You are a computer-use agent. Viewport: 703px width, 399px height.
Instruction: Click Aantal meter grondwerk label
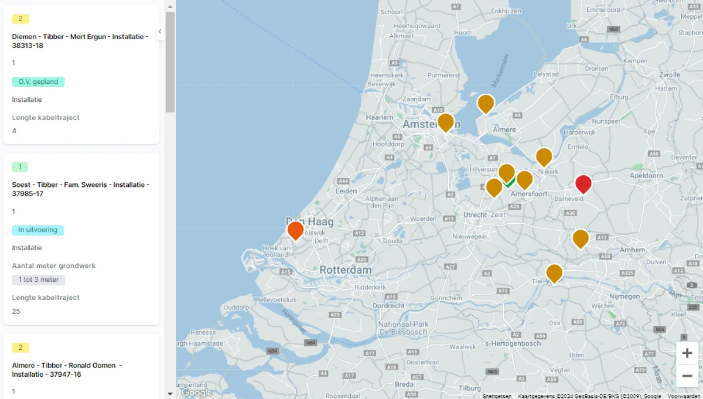tap(54, 266)
